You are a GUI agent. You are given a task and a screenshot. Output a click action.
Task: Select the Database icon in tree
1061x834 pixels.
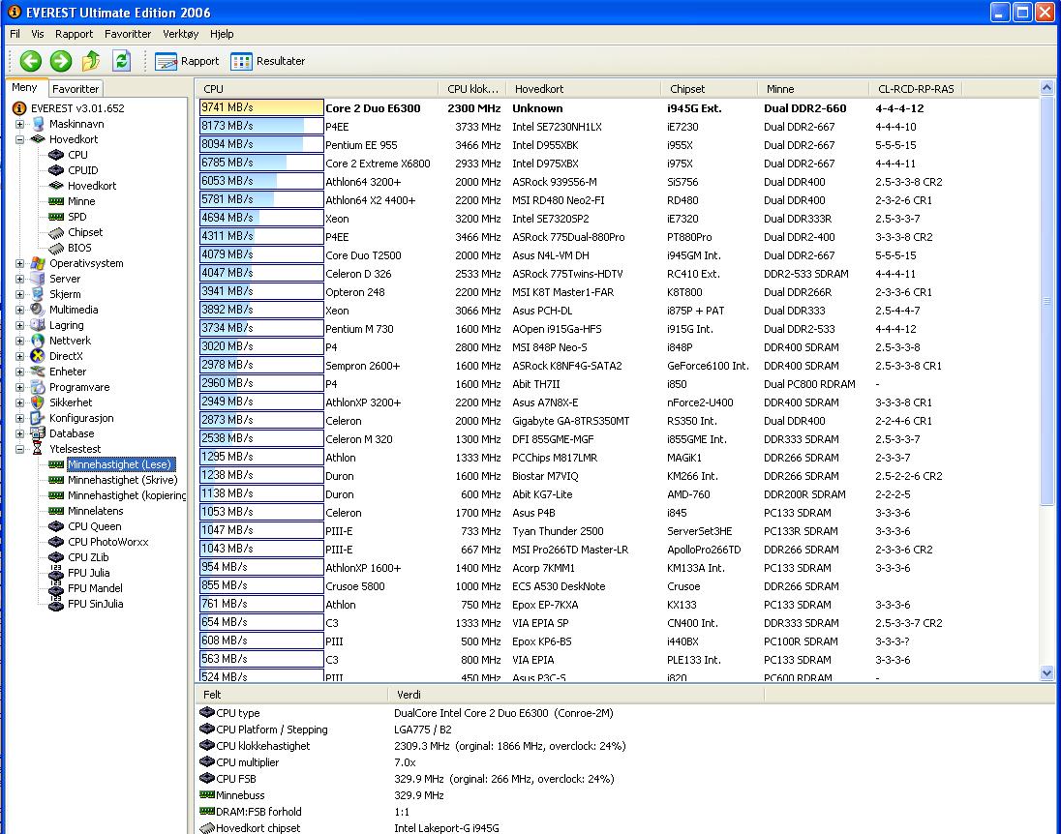pyautogui.click(x=38, y=433)
